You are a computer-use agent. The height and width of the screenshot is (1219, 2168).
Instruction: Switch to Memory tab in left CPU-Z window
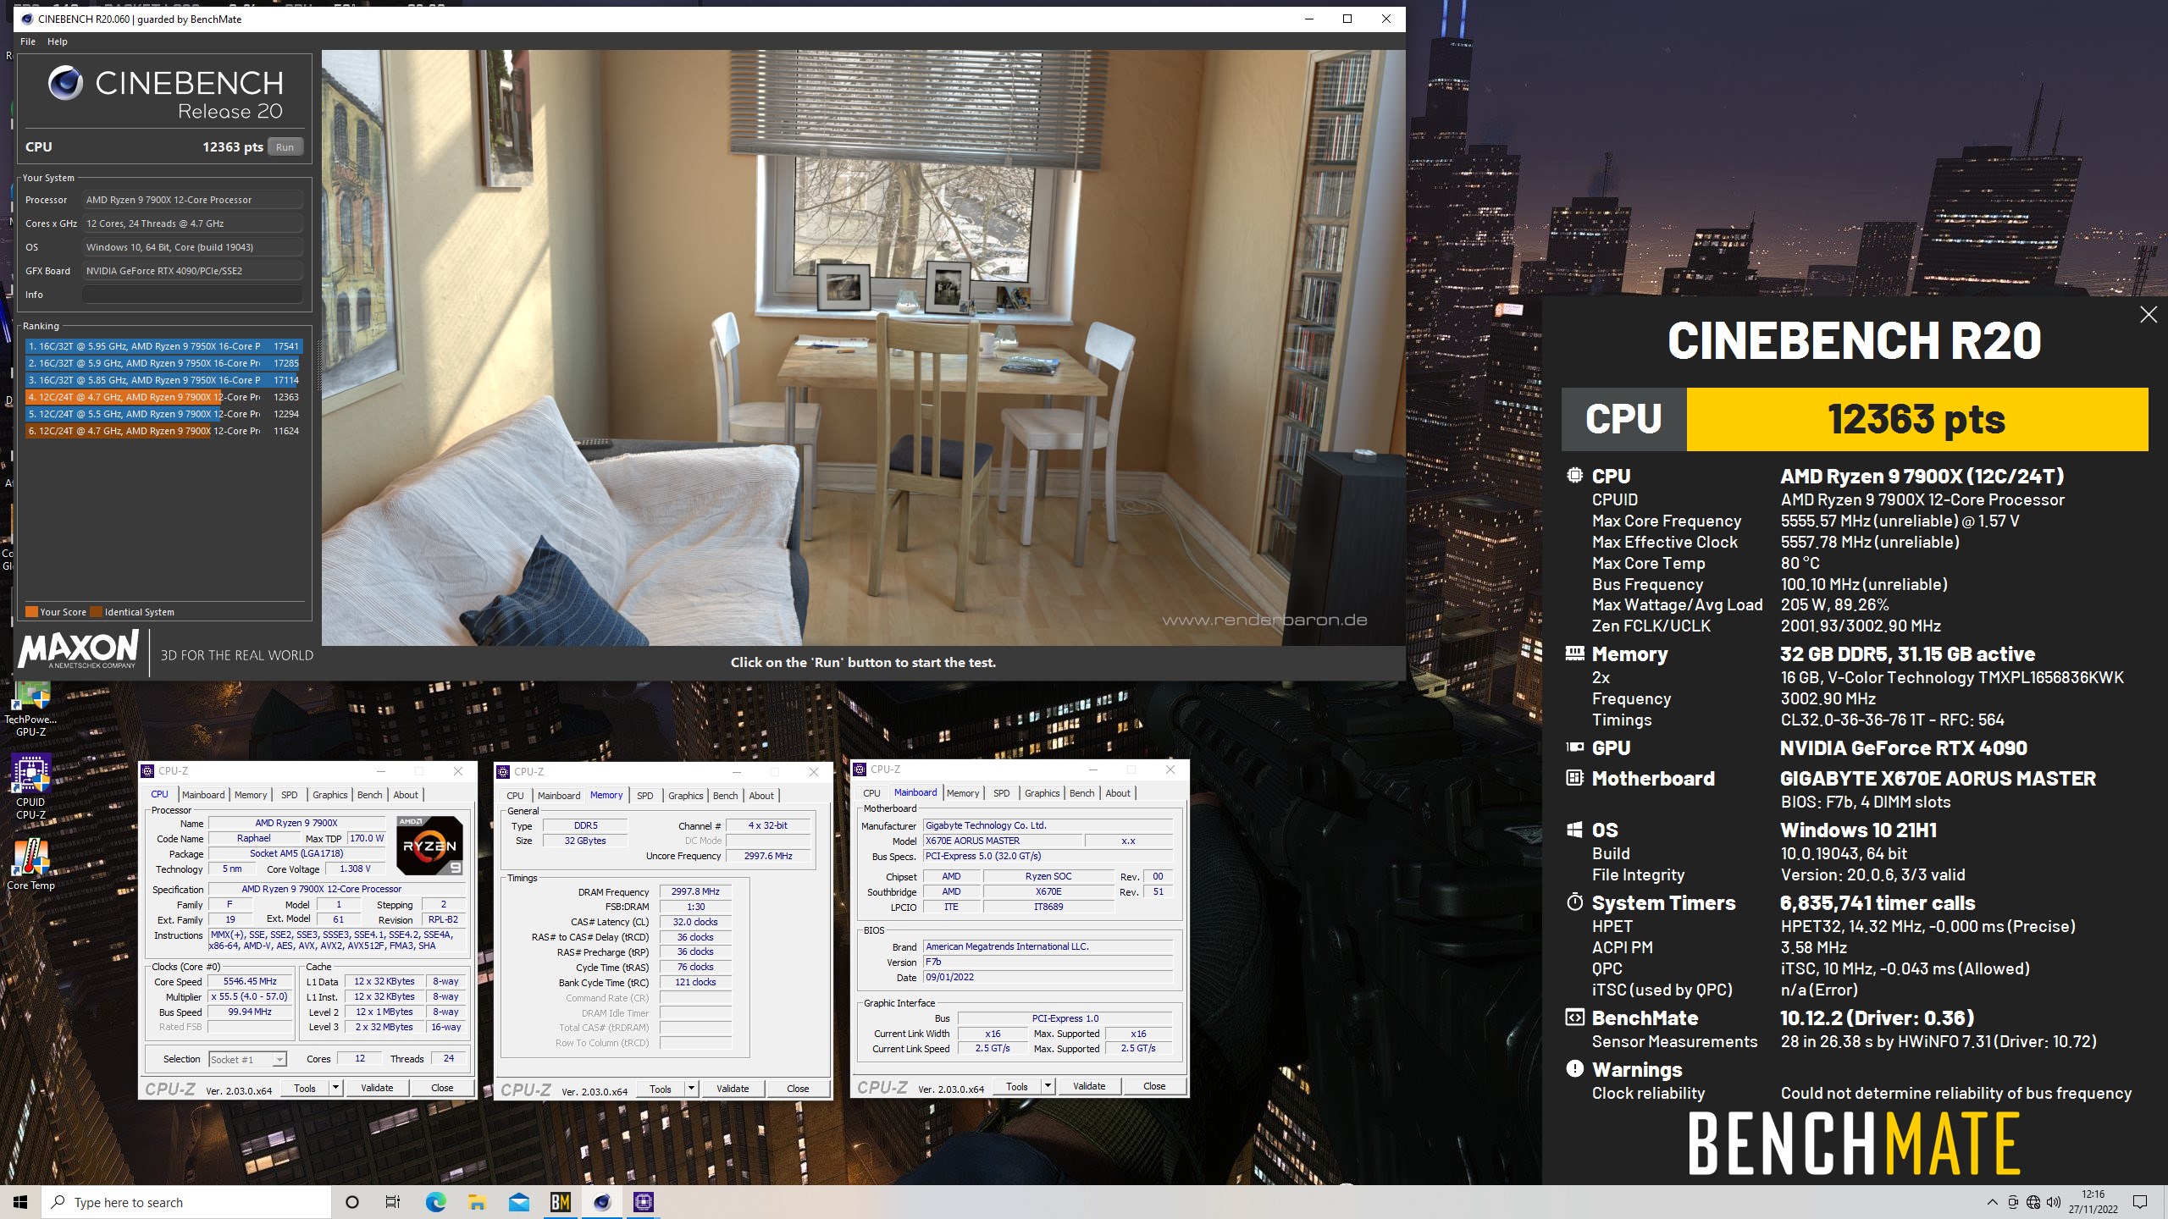[251, 795]
